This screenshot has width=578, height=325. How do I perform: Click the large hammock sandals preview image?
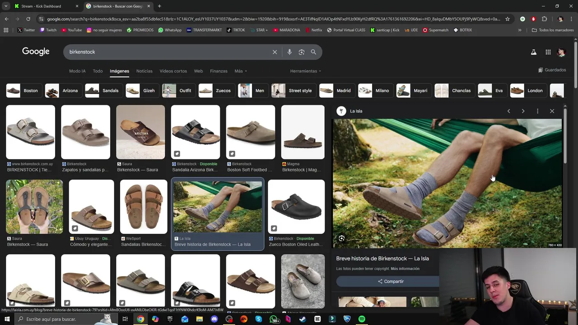tap(447, 183)
